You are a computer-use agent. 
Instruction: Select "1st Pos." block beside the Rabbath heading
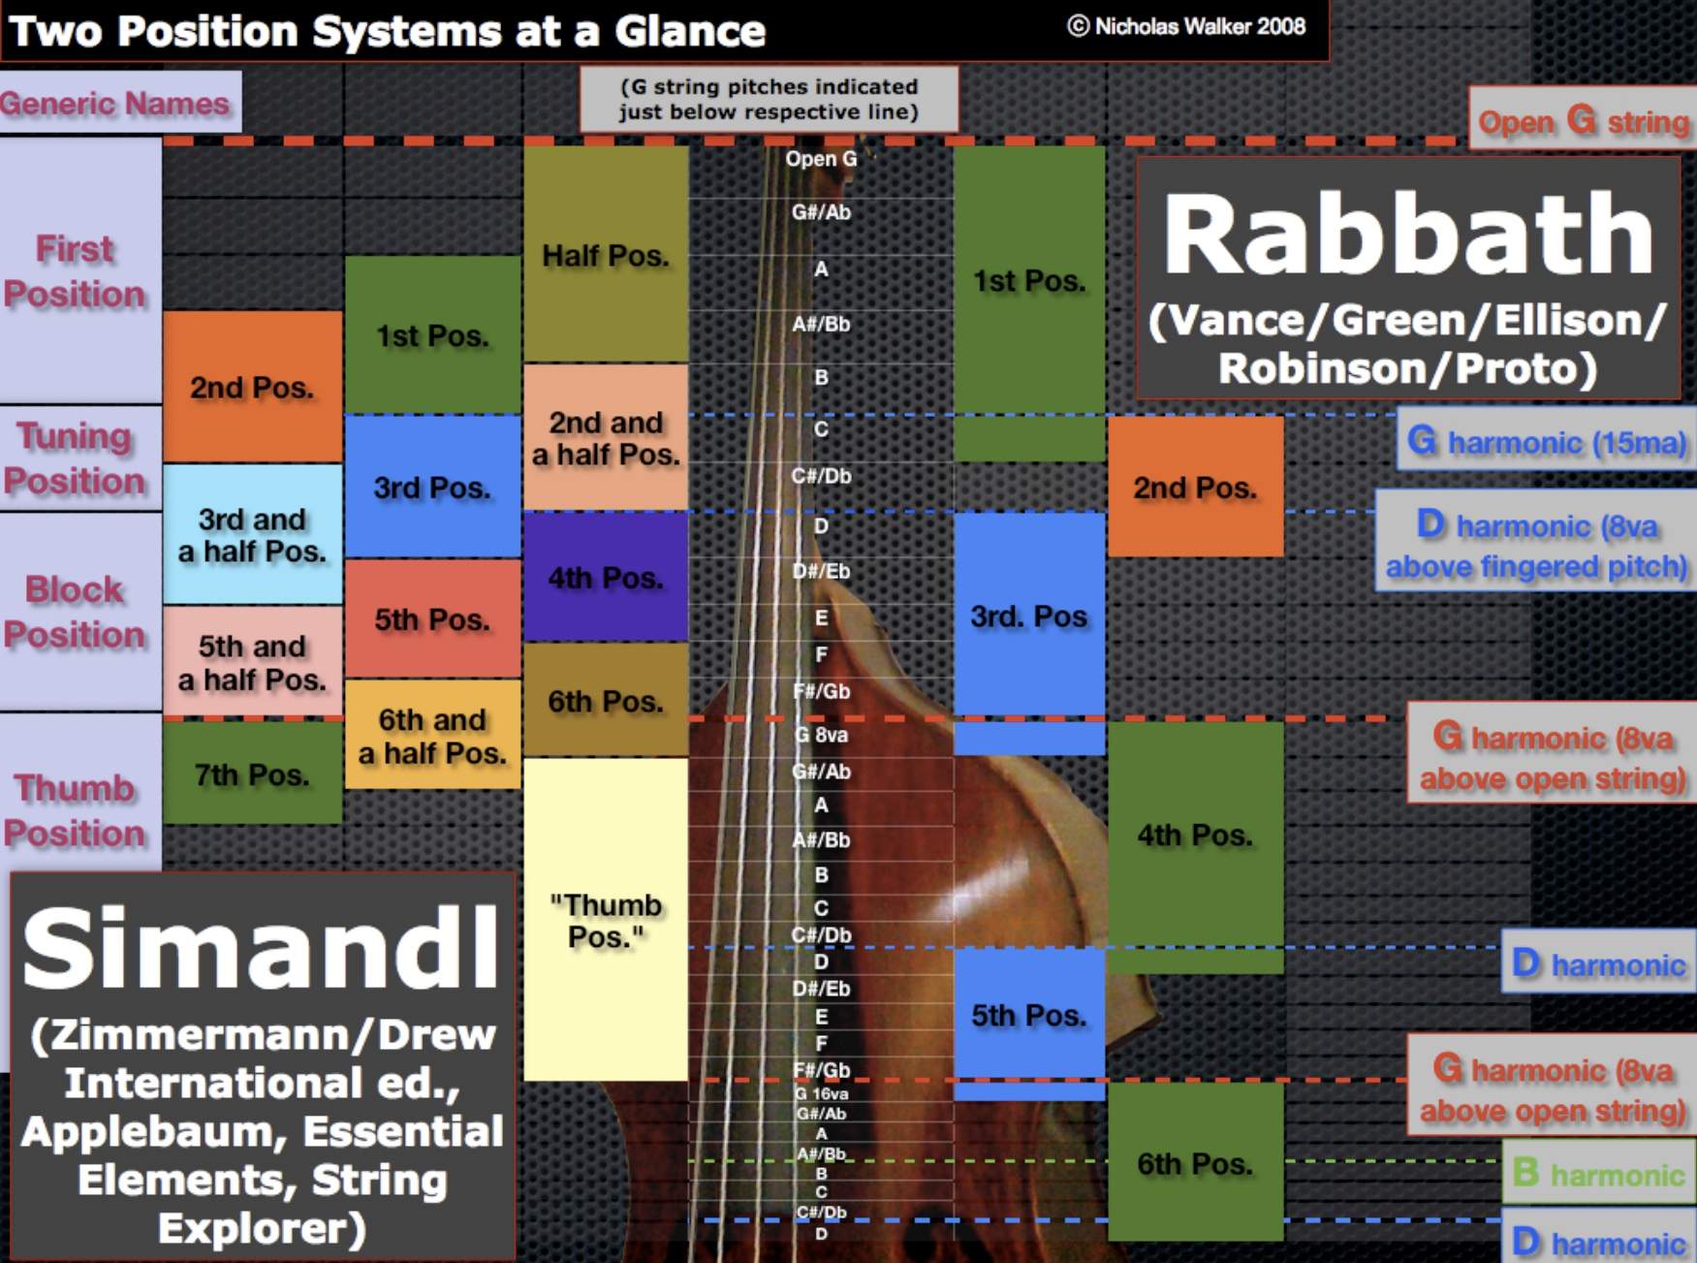[1029, 302]
